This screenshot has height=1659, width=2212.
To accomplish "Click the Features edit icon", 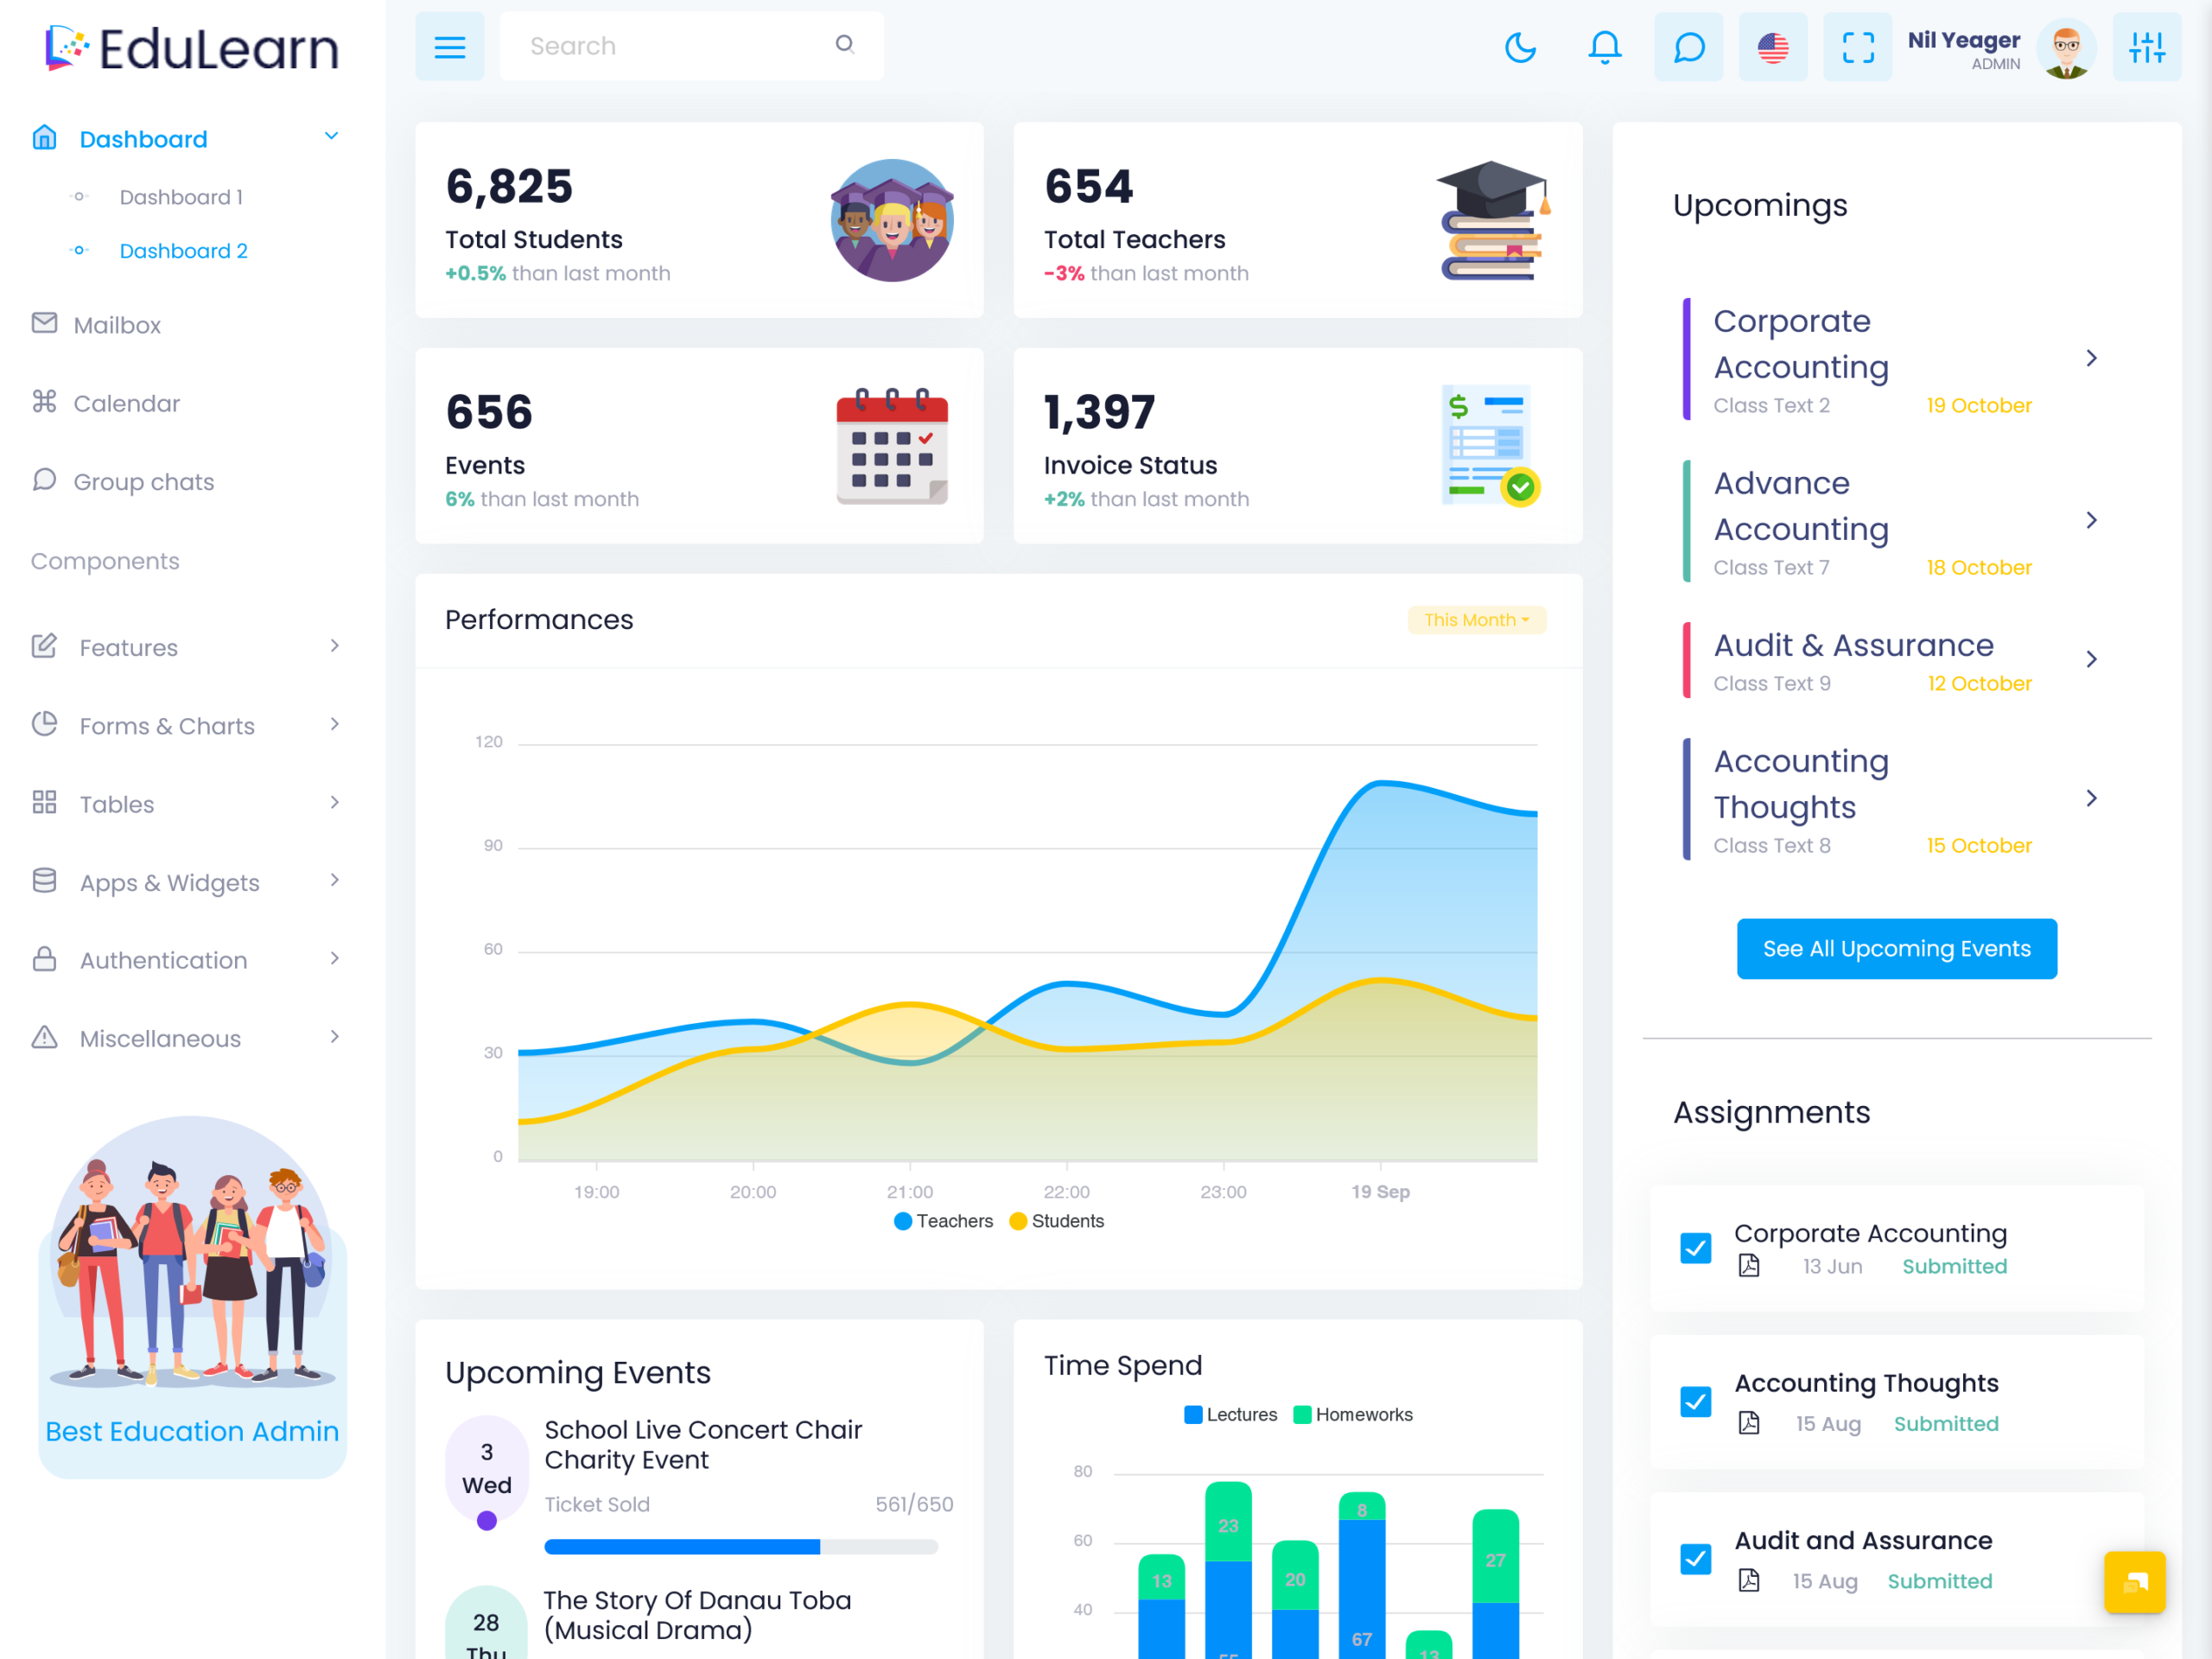I will coord(44,645).
